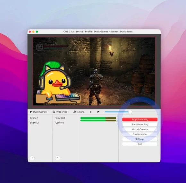Screen dimensions: 186x183
Task: Click the upper audio level meter
Action: 98,118
